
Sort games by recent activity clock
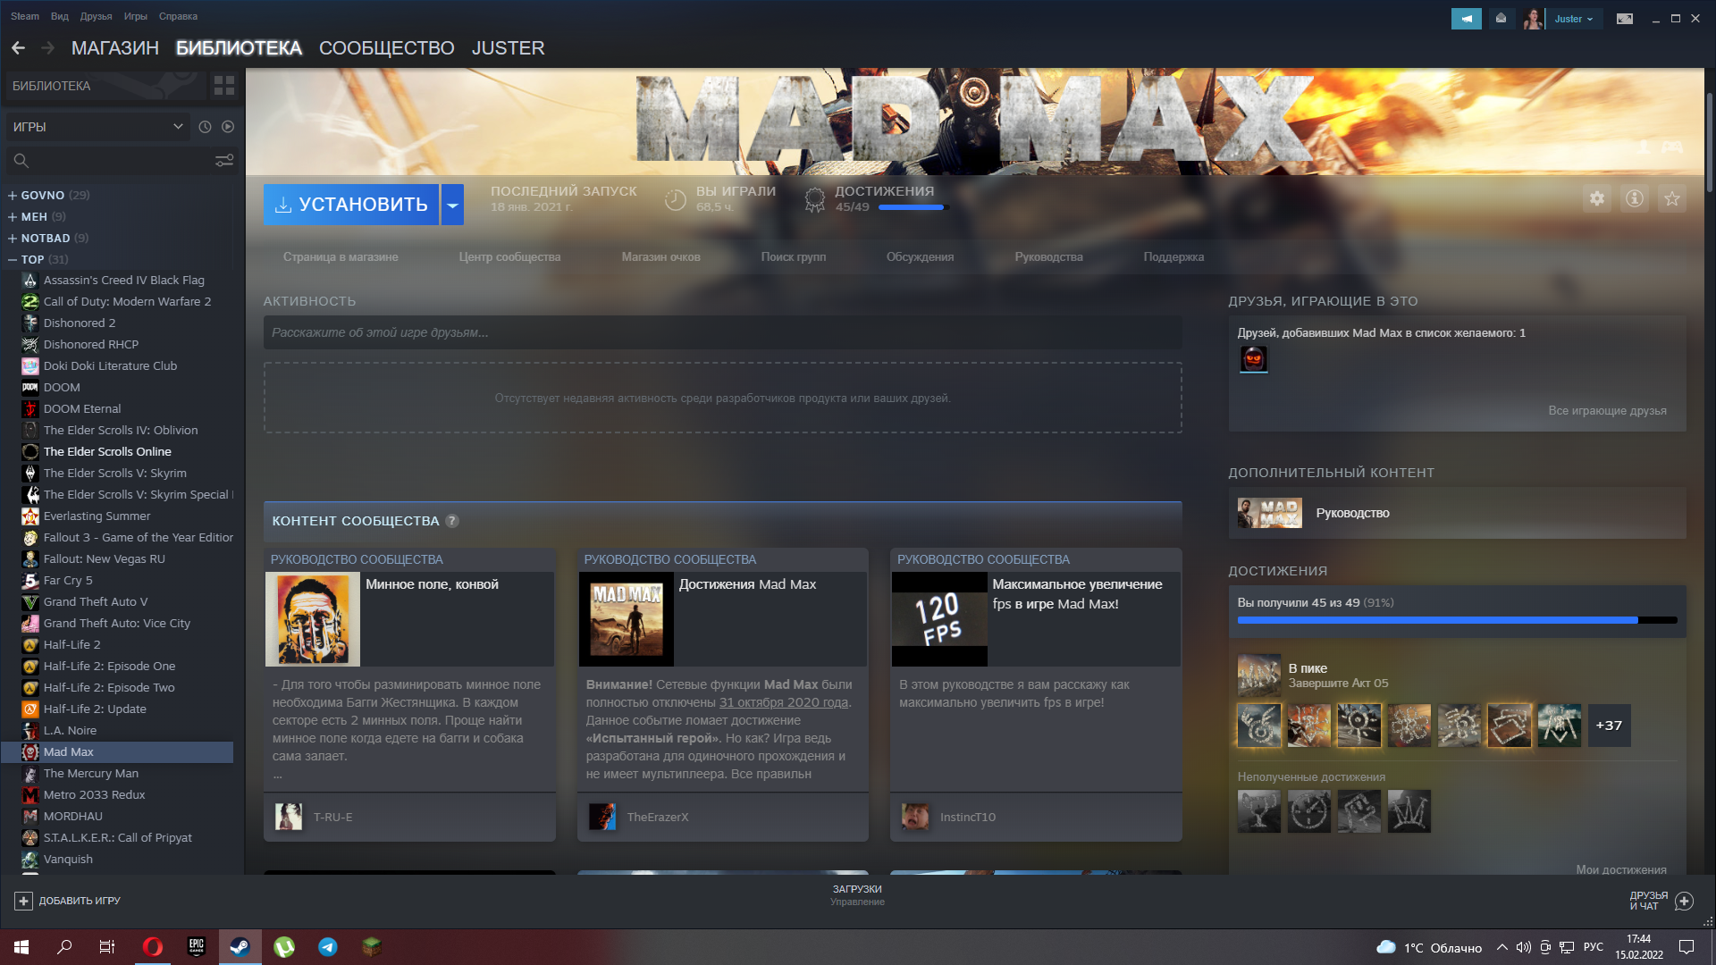tap(205, 127)
